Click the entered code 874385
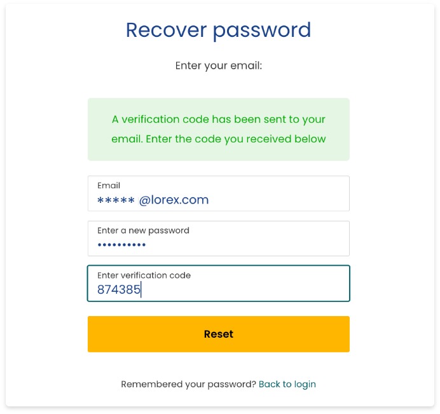Image resolution: width=440 pixels, height=414 pixels. pyautogui.click(x=118, y=290)
